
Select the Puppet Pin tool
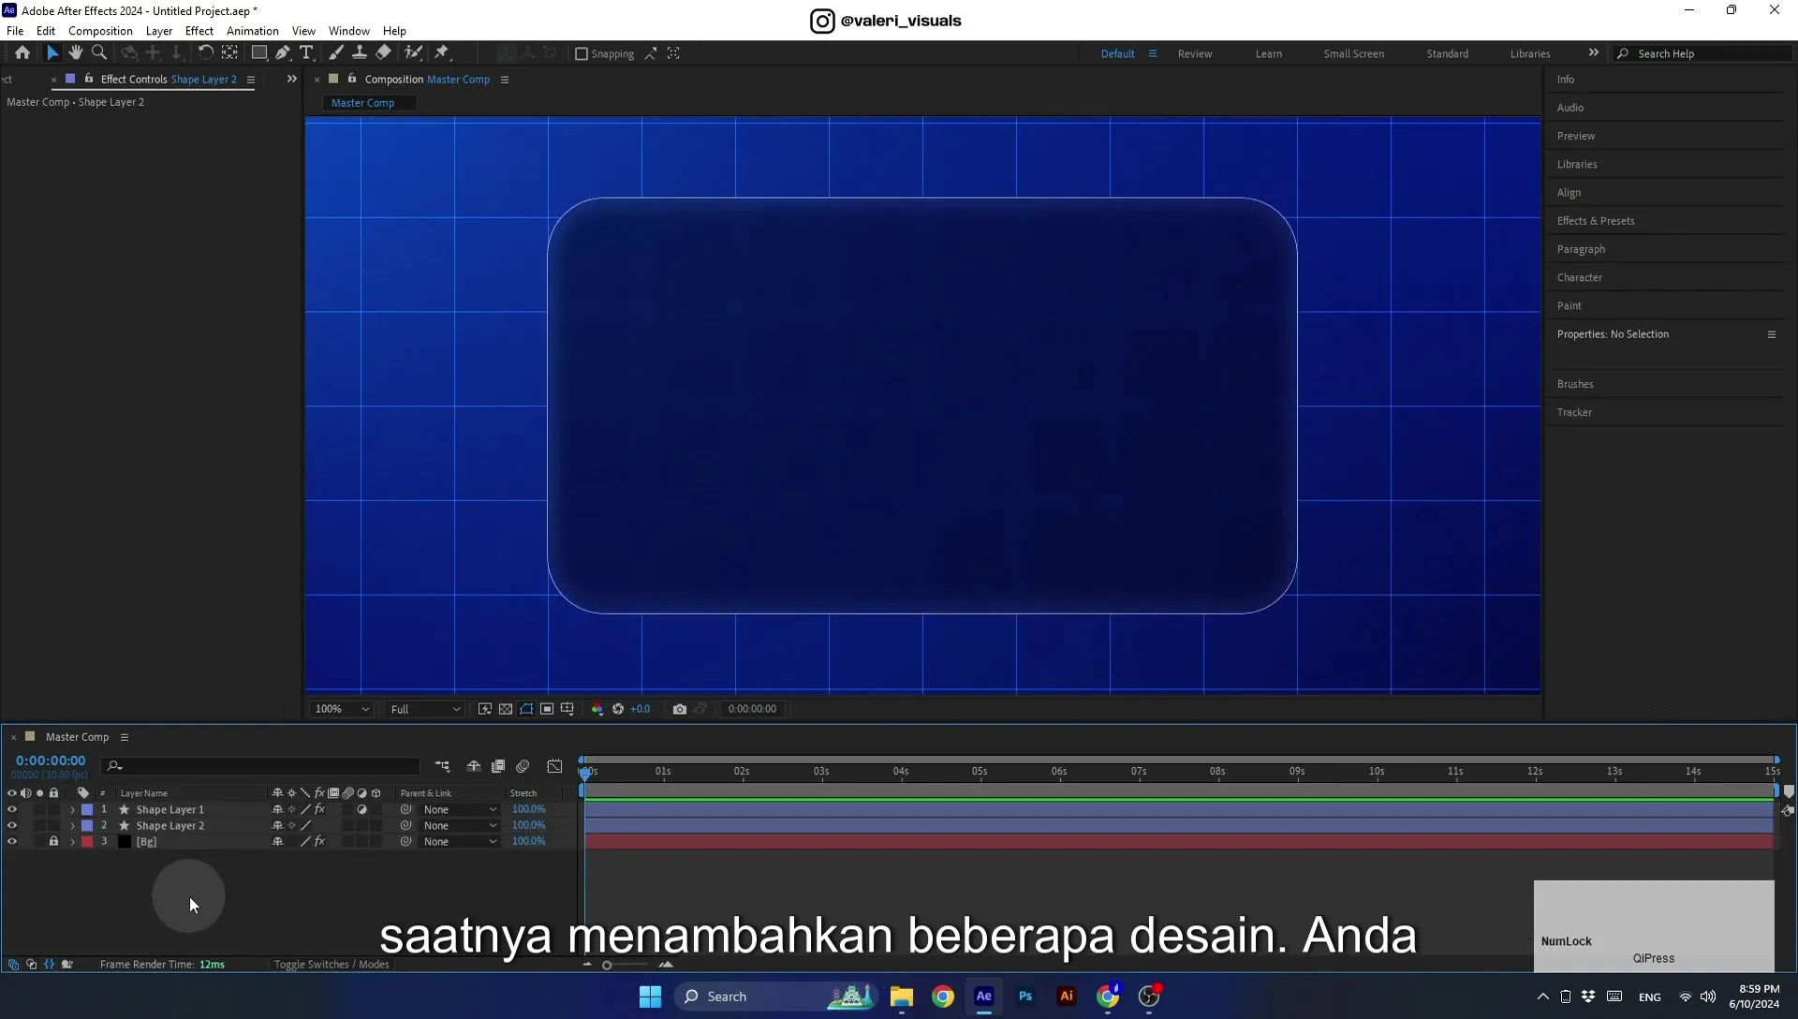point(442,53)
